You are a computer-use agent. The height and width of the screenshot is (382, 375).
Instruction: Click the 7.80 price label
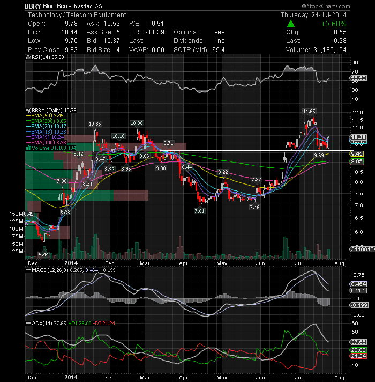62,181
